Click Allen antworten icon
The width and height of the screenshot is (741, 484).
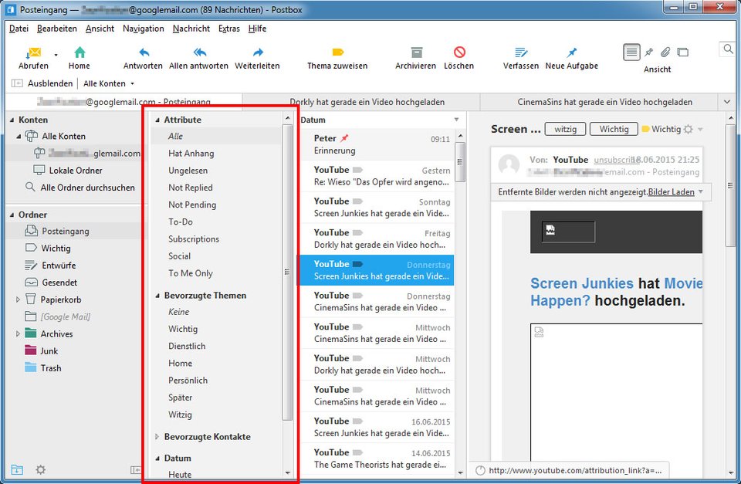[199, 52]
